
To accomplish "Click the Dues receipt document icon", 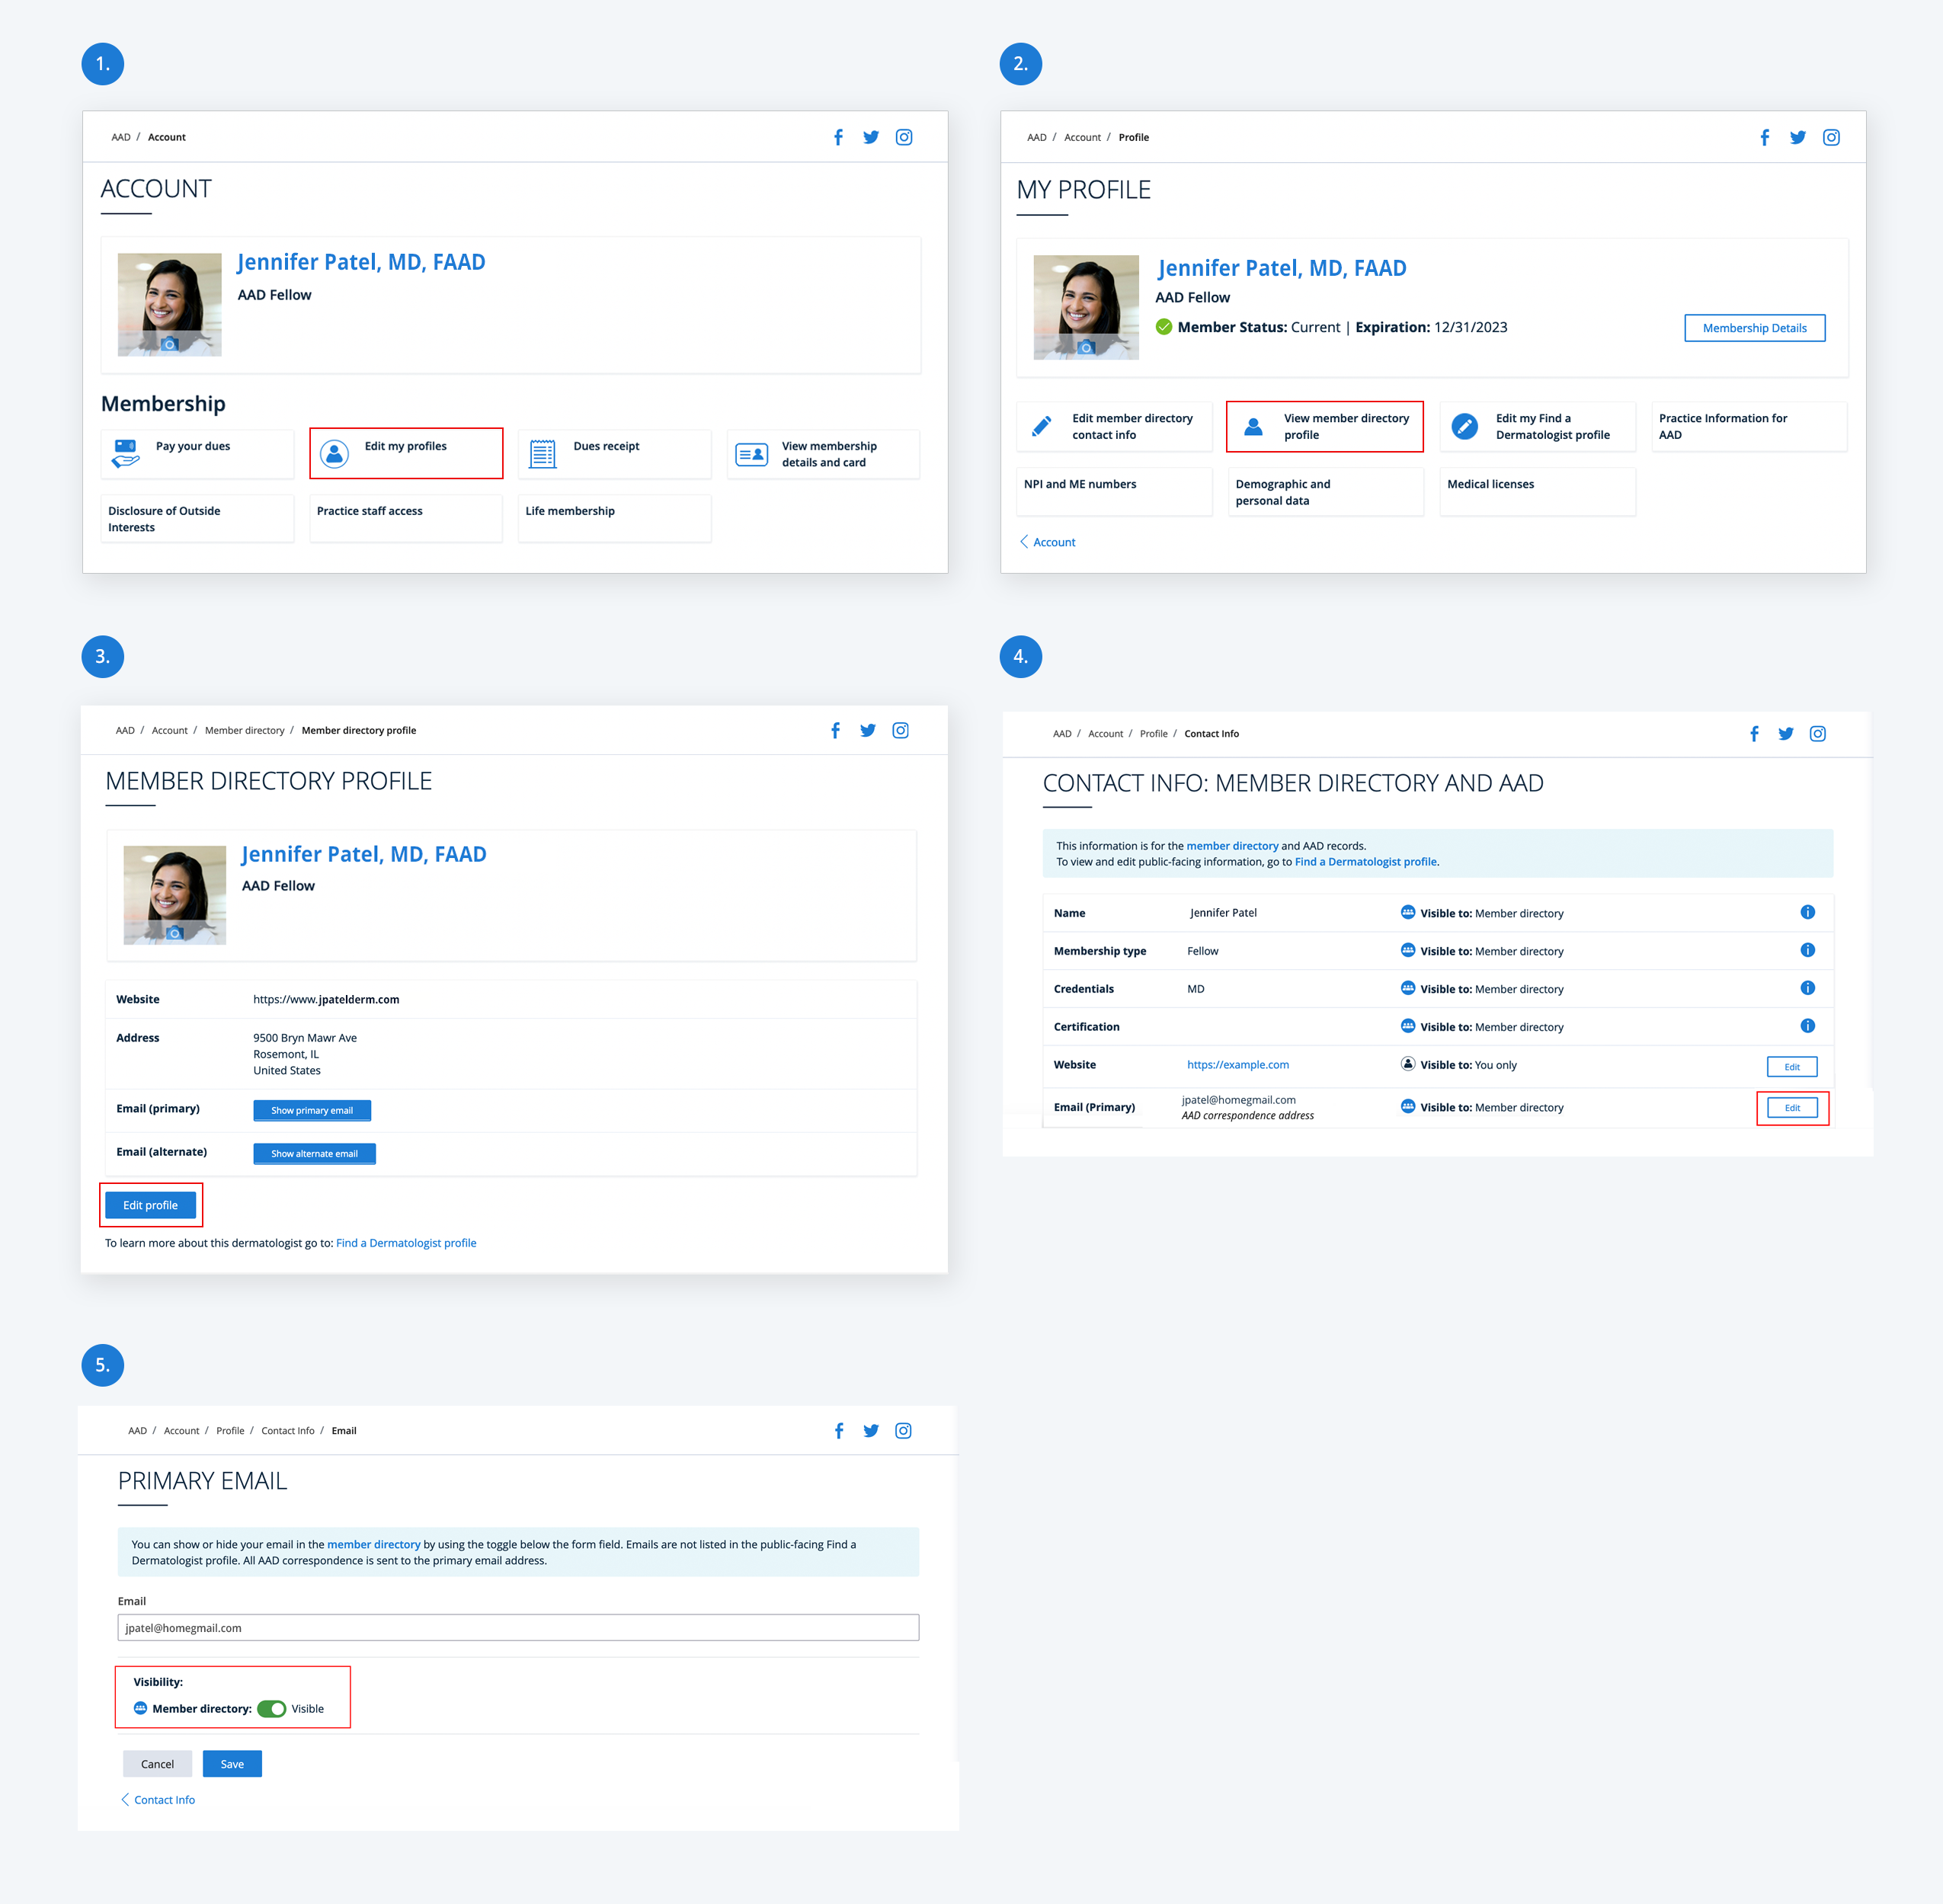I will click(x=543, y=454).
